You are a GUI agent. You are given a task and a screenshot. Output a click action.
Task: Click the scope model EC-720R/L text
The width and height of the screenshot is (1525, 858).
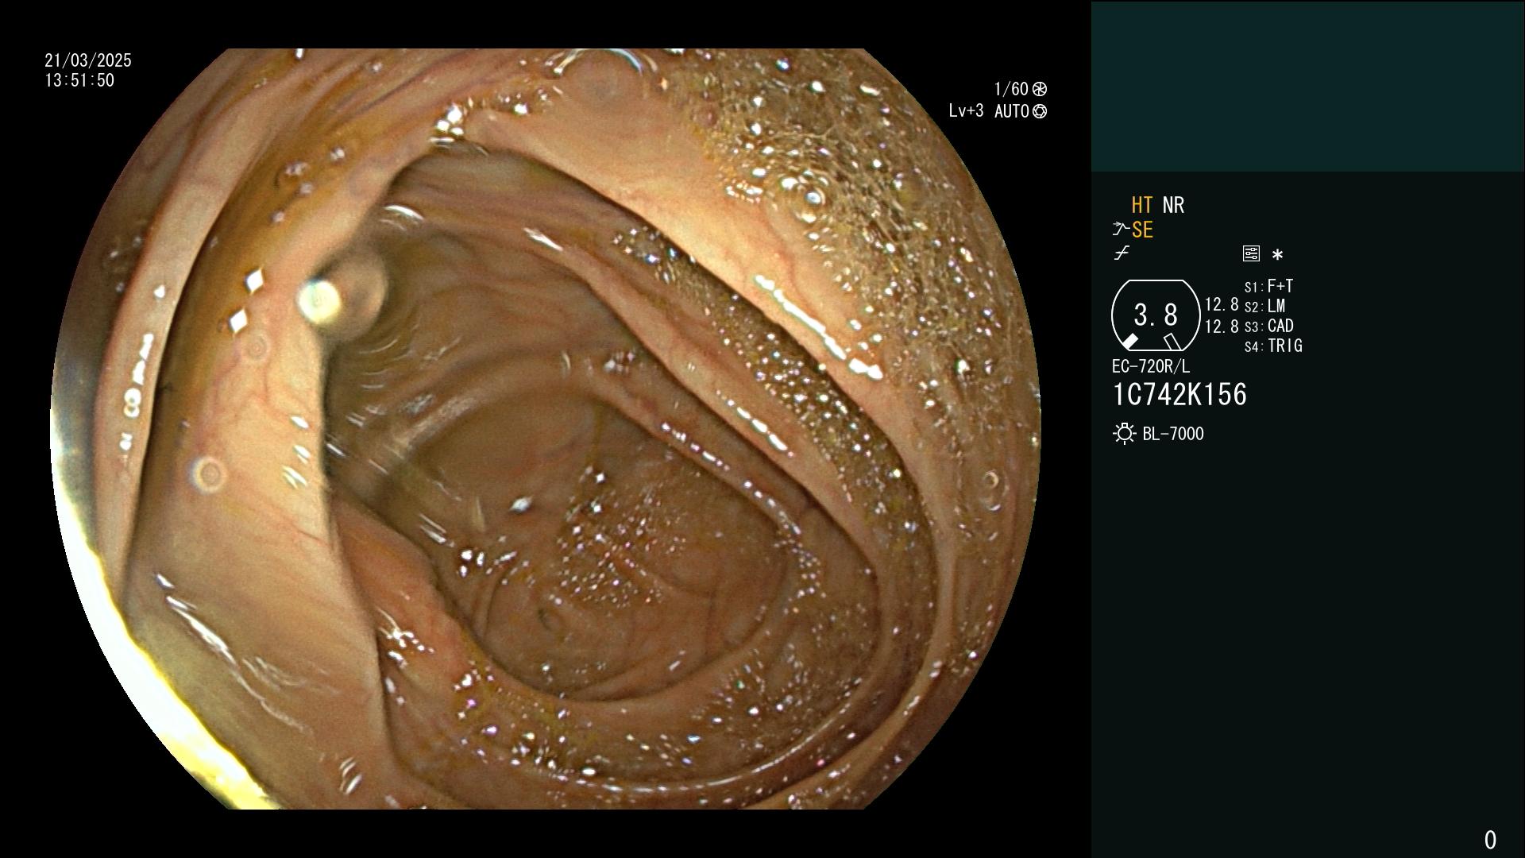(x=1151, y=367)
